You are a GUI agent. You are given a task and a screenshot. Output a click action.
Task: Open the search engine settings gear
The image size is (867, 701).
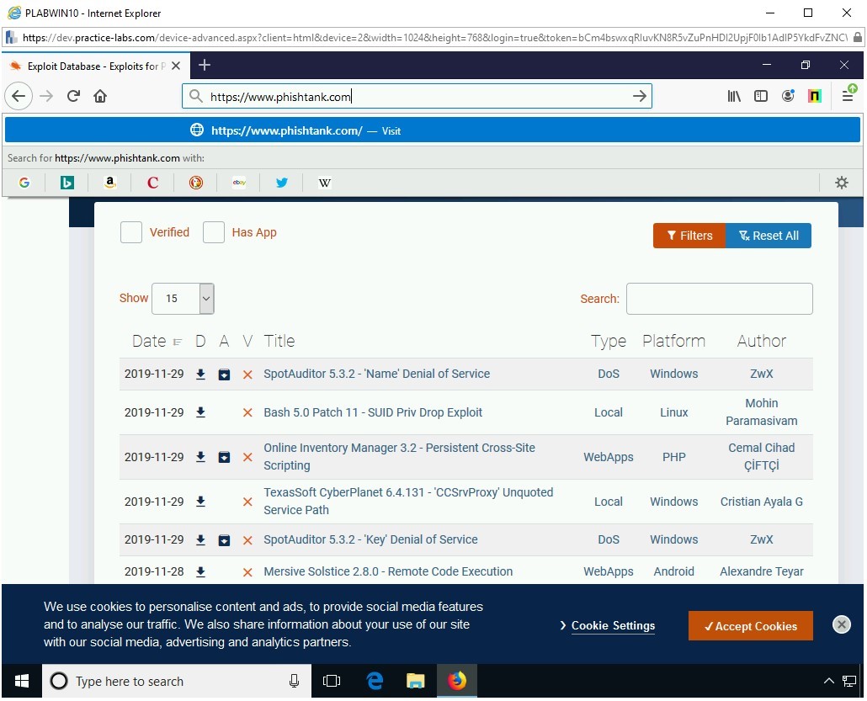[x=841, y=183]
